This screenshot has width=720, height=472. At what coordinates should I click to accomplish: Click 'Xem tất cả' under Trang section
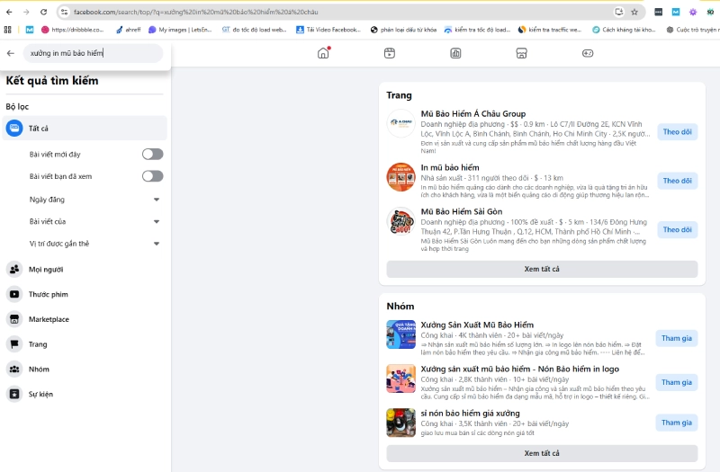[542, 269]
